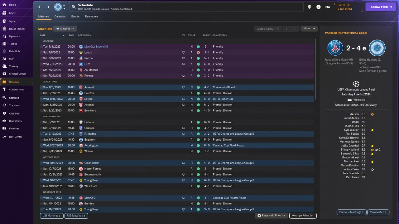Screen dimensions: 399x224
Task: Toggle the reminder circle for the Sevilla match
Action: 41,99
